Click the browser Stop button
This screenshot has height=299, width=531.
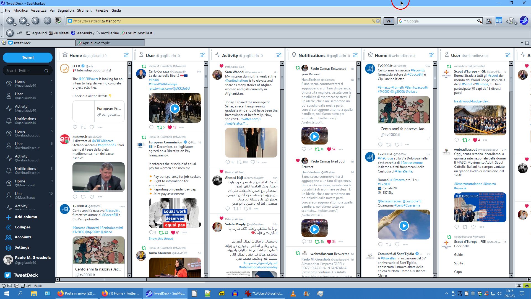point(48,21)
